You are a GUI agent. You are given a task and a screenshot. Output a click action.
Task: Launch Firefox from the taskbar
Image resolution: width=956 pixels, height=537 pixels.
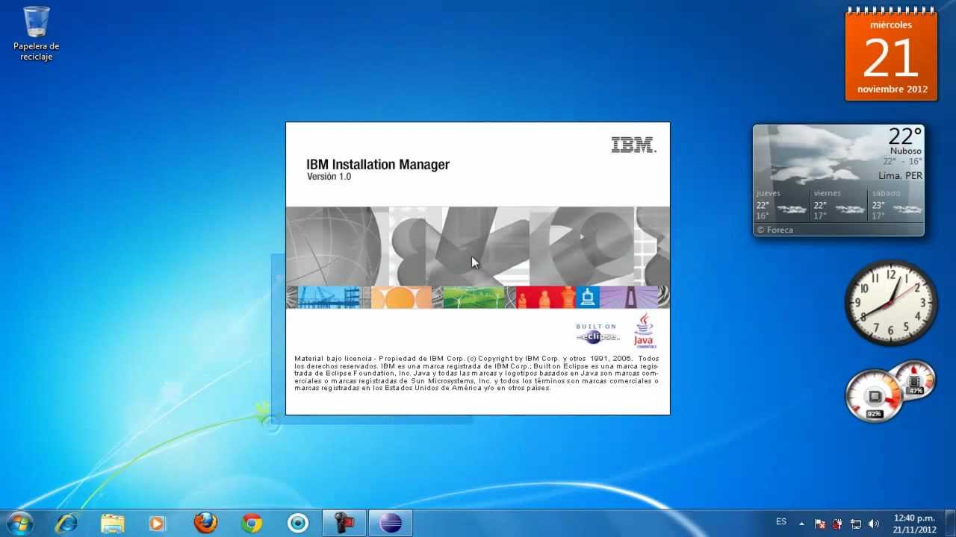pos(205,524)
